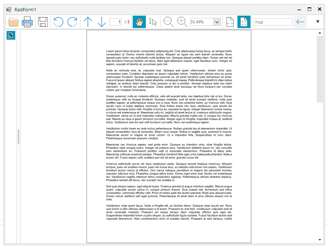Toggle the fit whole page view
Viewport: 328px width, 250px height.
coord(244,21)
